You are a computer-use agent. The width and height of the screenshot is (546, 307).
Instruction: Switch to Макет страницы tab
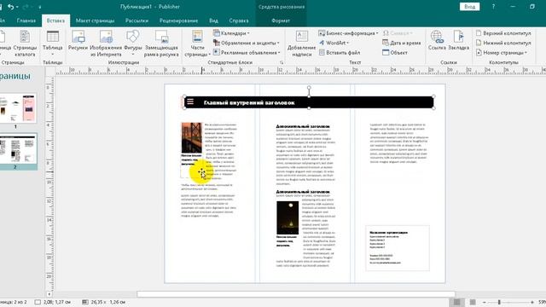click(x=95, y=20)
